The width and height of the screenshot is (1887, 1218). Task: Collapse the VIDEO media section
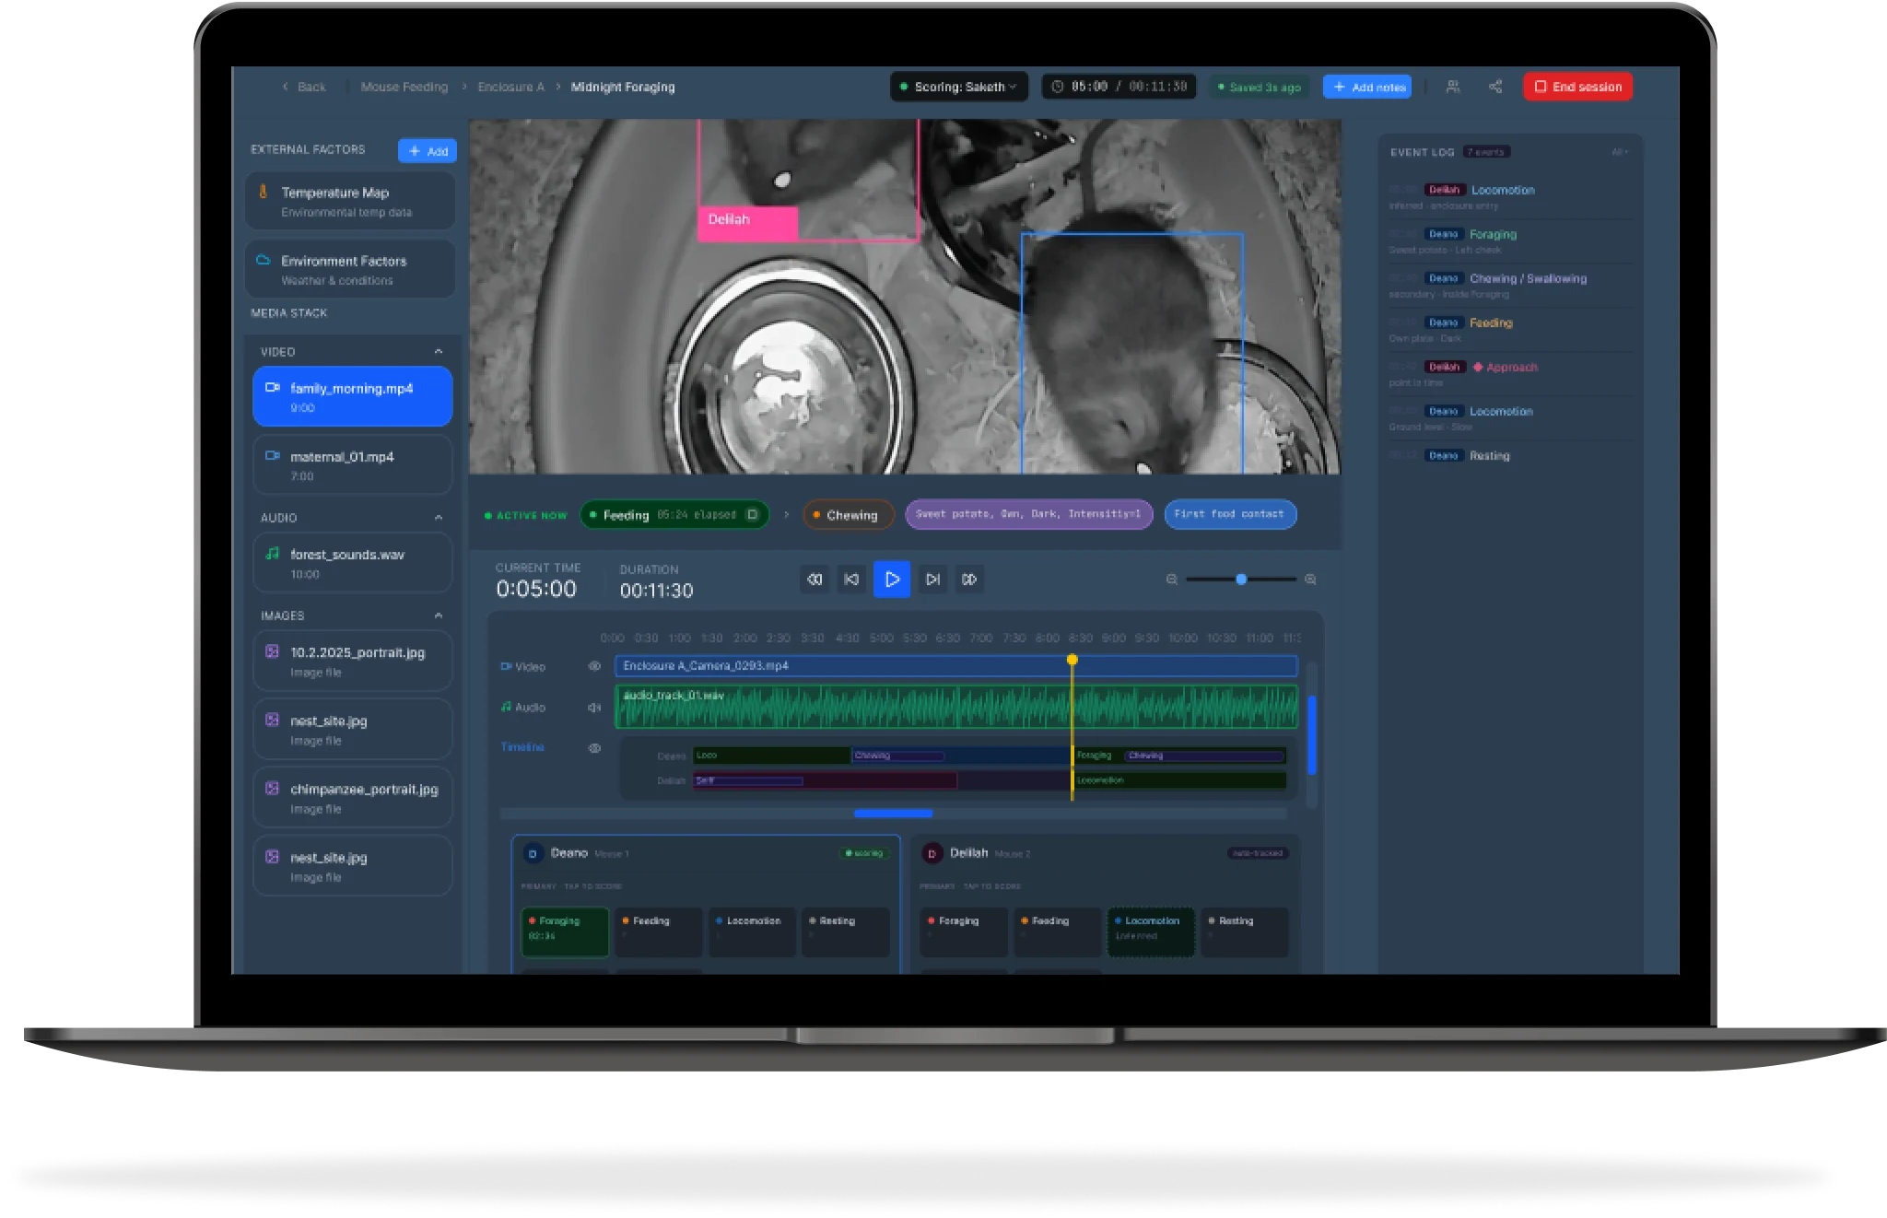pyautogui.click(x=439, y=352)
